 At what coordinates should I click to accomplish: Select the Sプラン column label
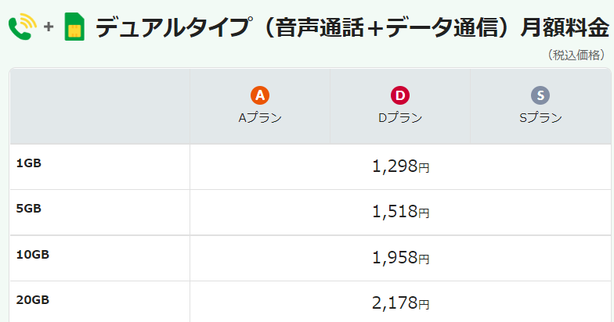[540, 118]
